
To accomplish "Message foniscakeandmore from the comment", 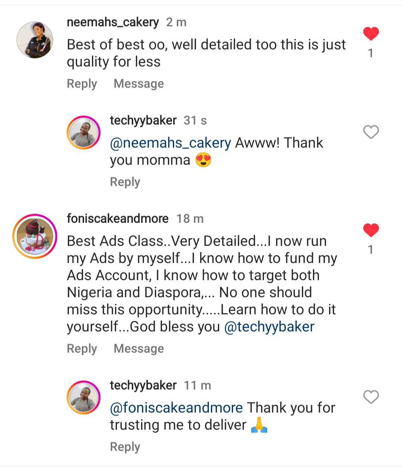I will (138, 349).
